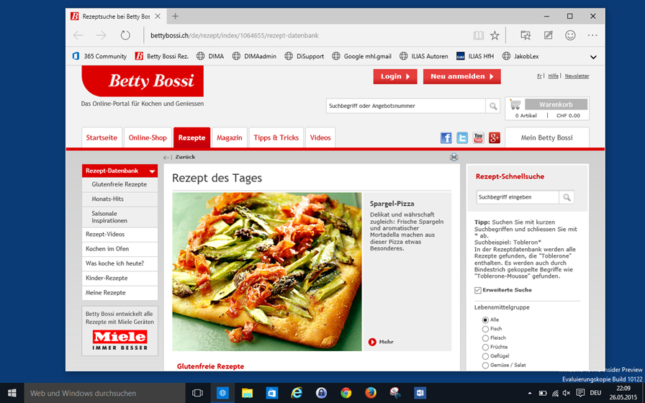Screen dimensions: 645x403
Task: Open the Twitter social icon
Action: click(x=462, y=138)
